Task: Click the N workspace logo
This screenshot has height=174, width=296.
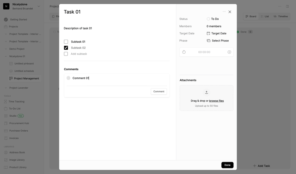Action: click(6, 6)
